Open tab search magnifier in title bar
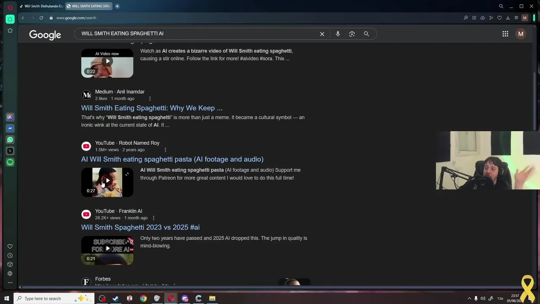This screenshot has width=540, height=304. pos(501,6)
